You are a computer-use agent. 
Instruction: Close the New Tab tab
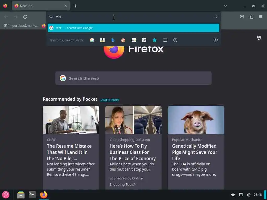coord(66,6)
